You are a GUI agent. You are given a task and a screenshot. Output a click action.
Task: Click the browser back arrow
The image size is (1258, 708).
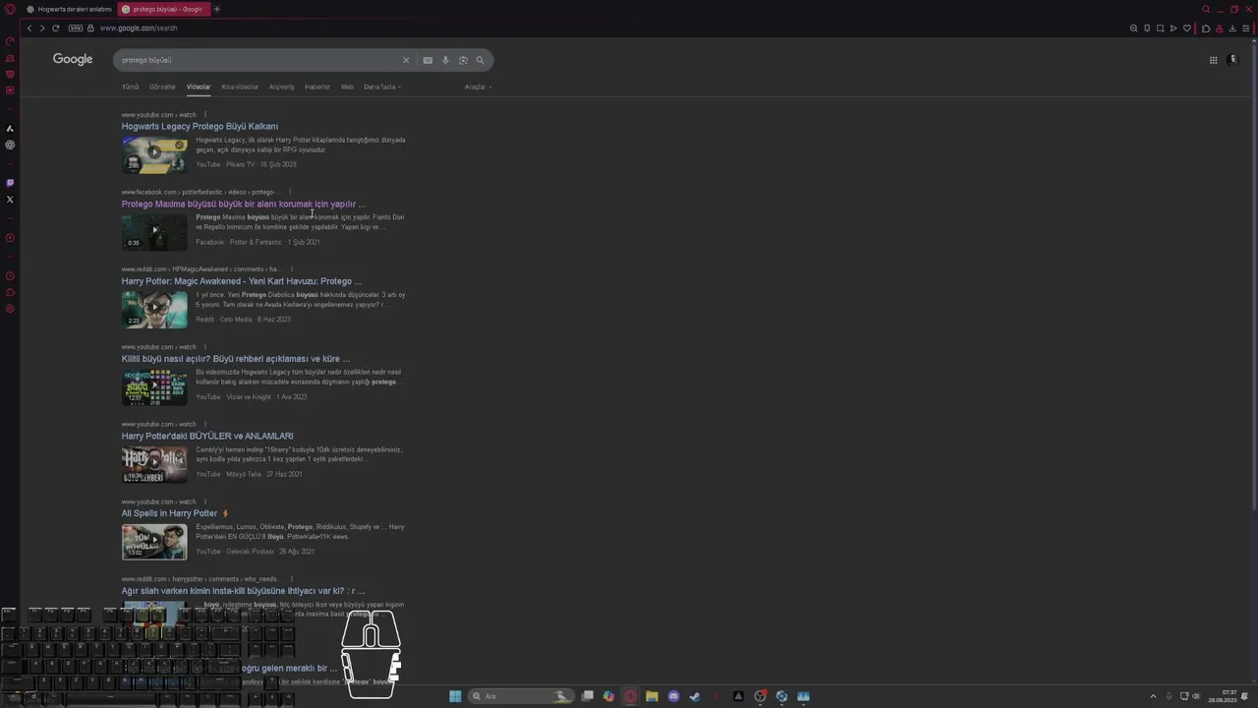(29, 29)
